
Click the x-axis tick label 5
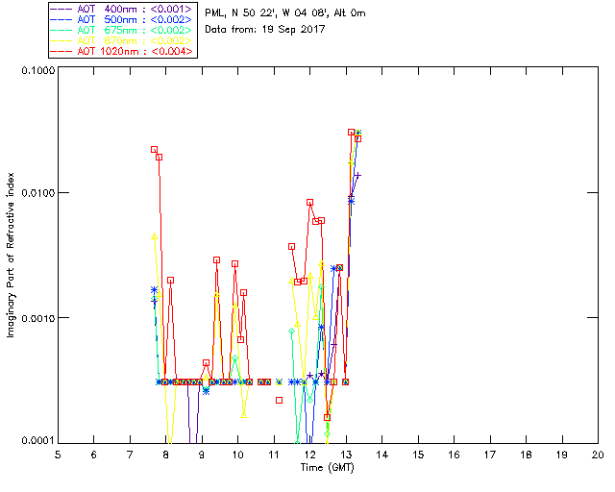point(58,455)
